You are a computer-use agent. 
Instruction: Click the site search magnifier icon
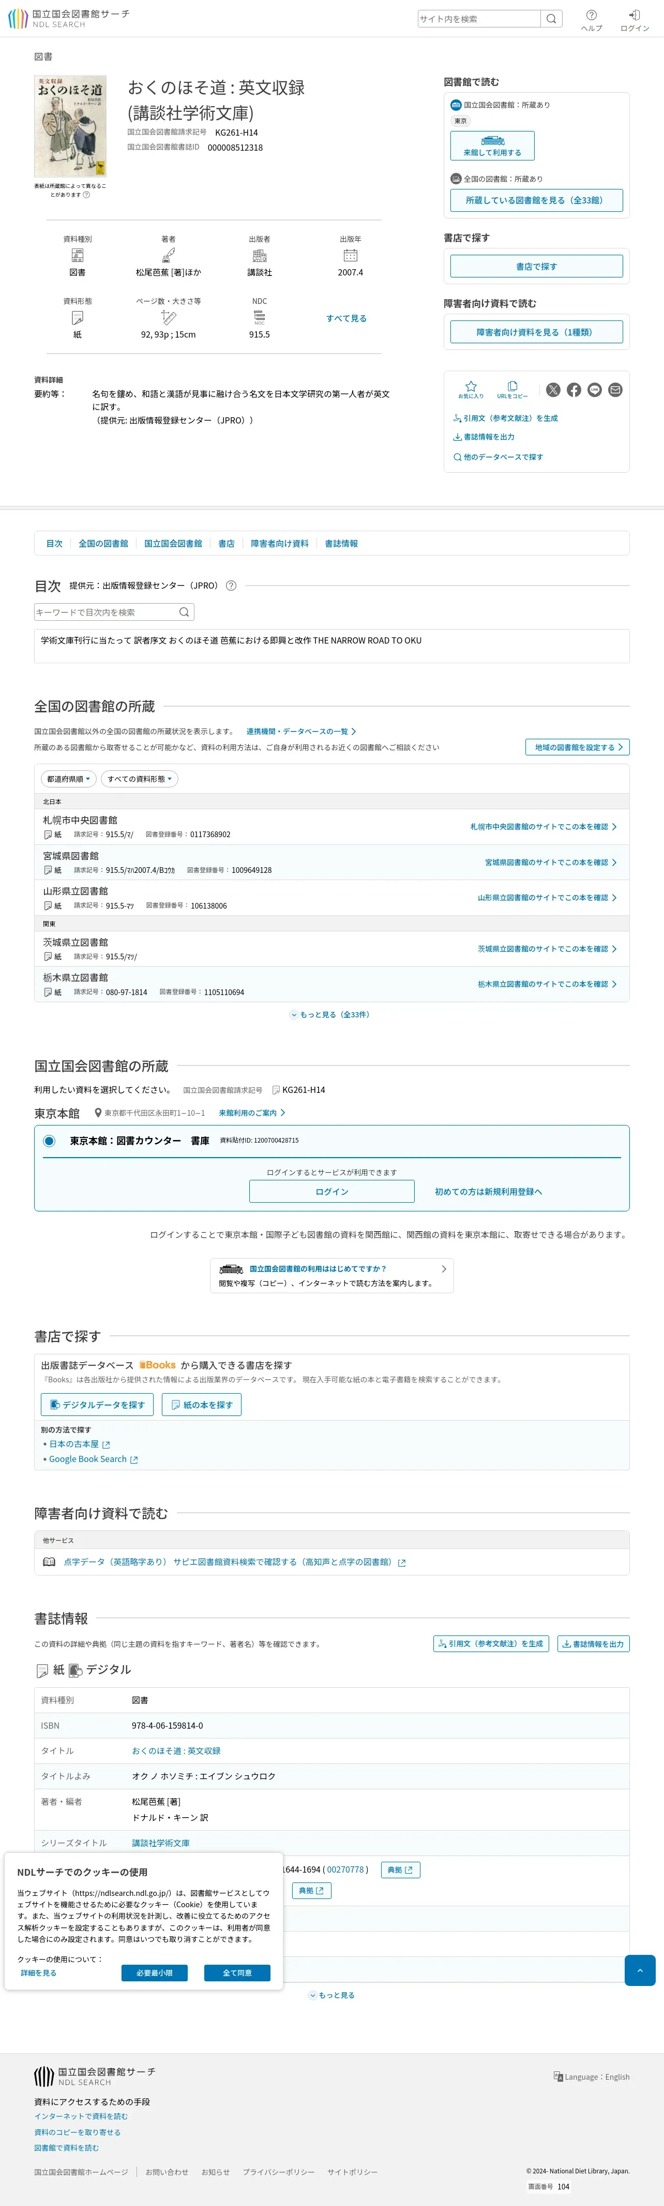click(x=551, y=19)
